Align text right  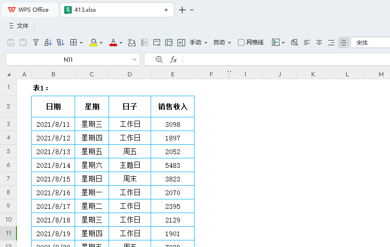pyautogui.click(x=331, y=42)
